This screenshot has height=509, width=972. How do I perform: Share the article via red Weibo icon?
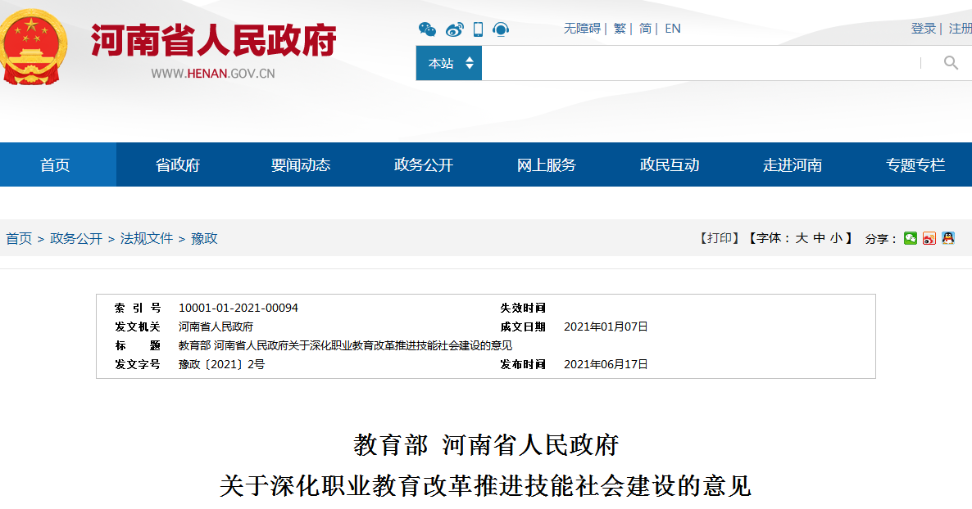(x=929, y=238)
